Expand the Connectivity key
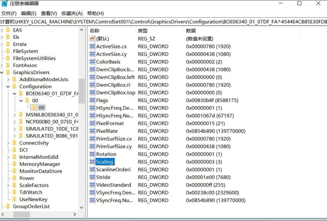The width and height of the screenshot is (327, 221). point(8,143)
